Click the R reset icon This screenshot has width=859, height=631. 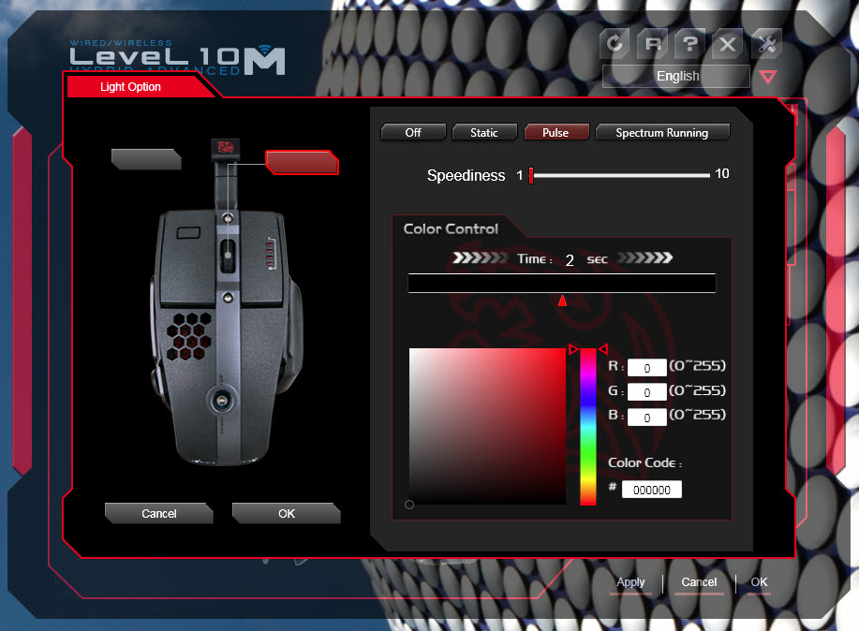tap(653, 43)
